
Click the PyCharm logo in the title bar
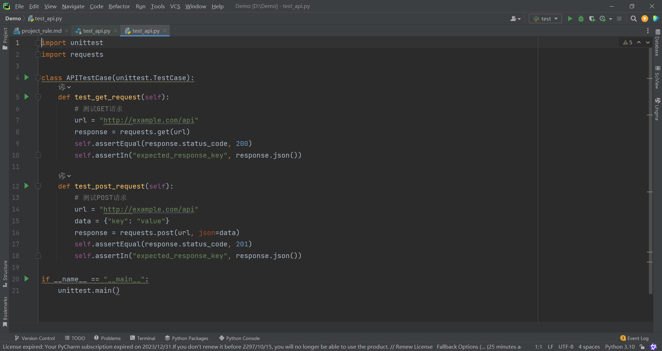pyautogui.click(x=7, y=6)
